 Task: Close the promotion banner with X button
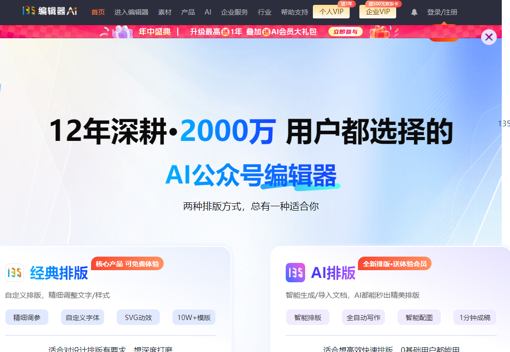(489, 37)
